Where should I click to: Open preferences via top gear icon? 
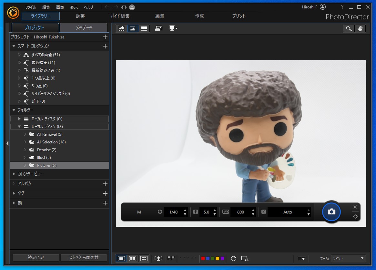click(x=124, y=7)
